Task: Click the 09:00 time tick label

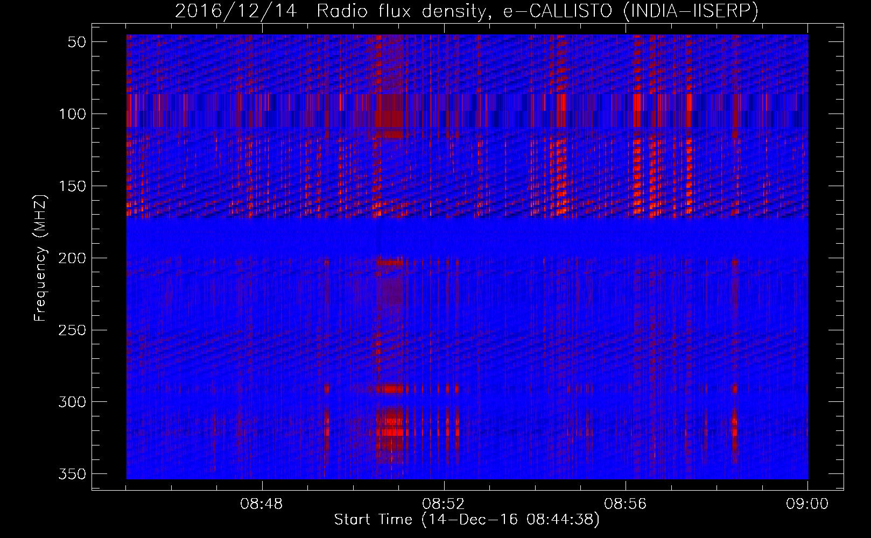Action: (807, 504)
